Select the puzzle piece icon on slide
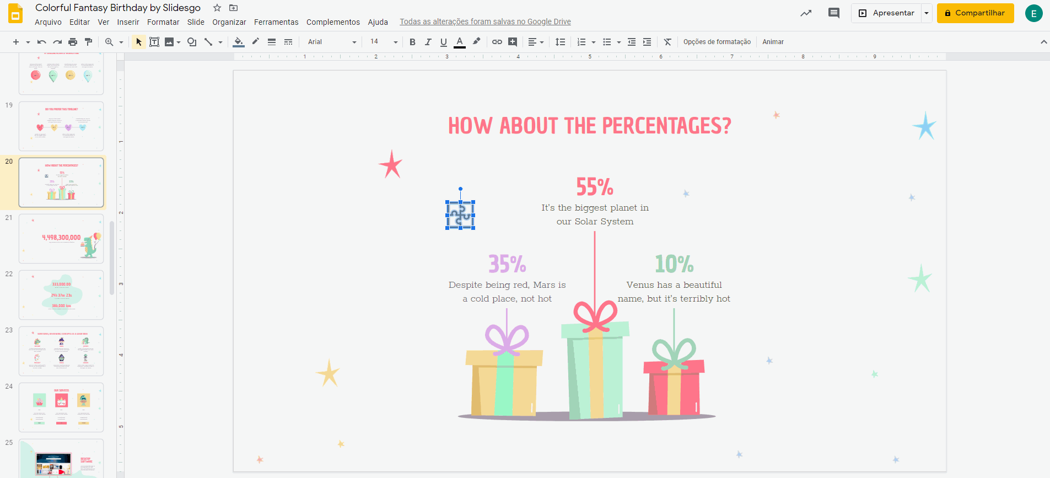The height and width of the screenshot is (478, 1050). point(460,215)
